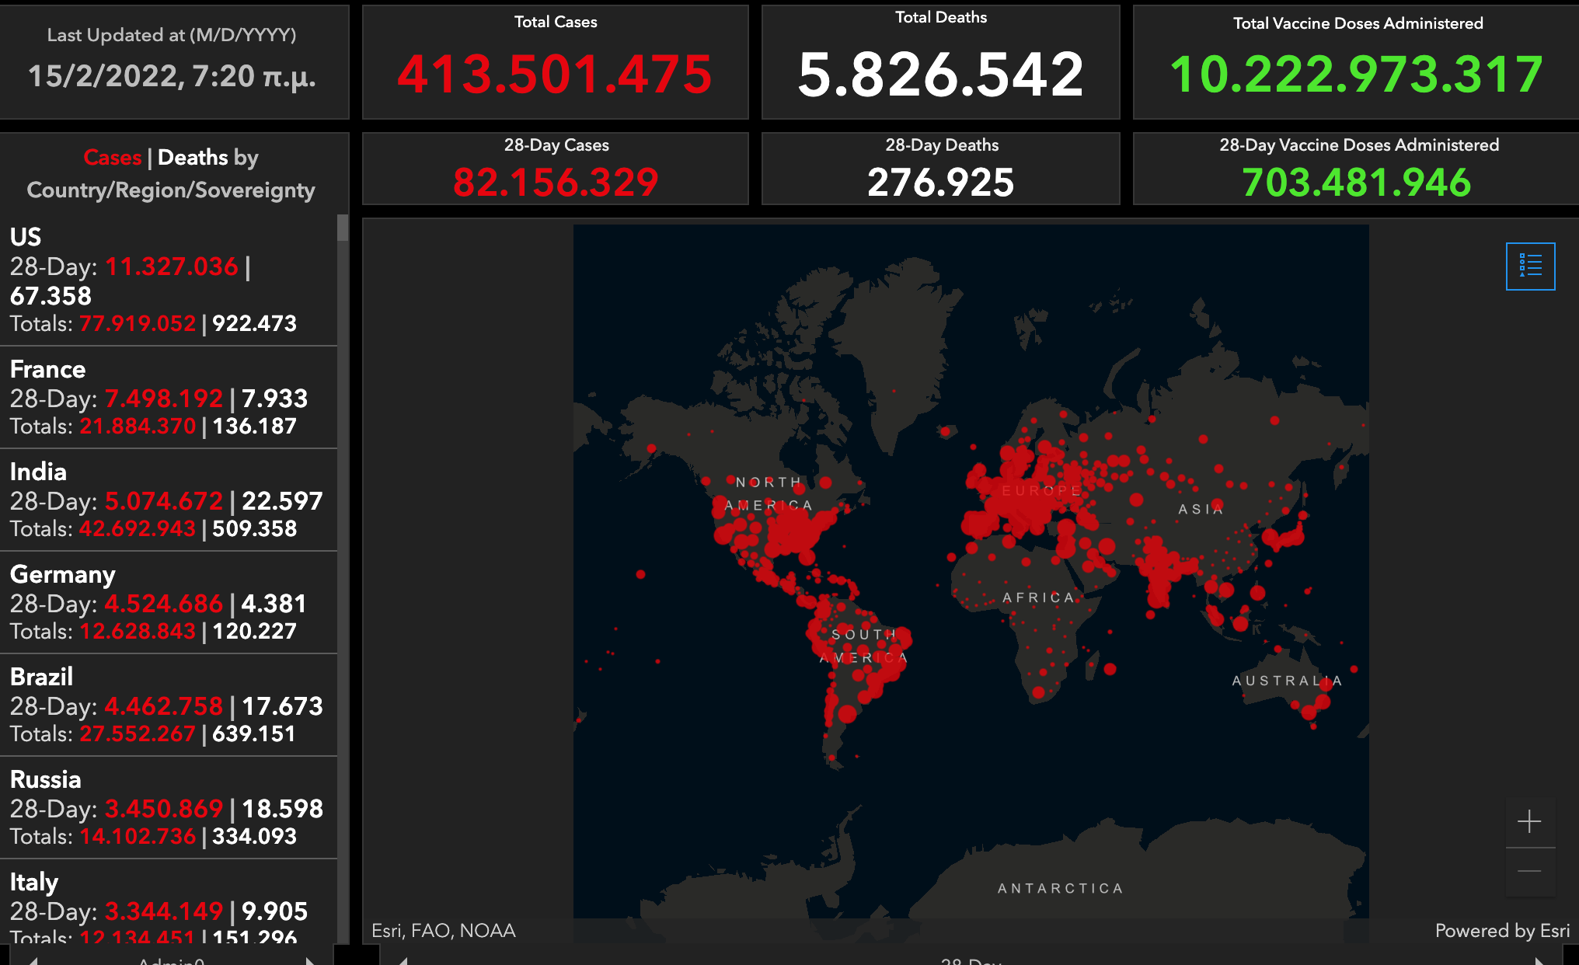The width and height of the screenshot is (1579, 965).
Task: Click Esri, FAO, NOAA attribution text
Action: point(444,931)
